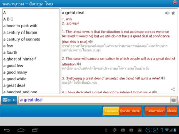Image resolution: width=179 pixels, height=134 pixels.
Task: Bookmark 'a great deal' with star icon
Action: tap(173, 13)
